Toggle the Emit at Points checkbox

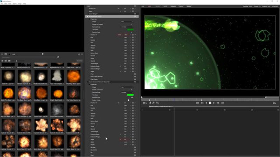[128, 100]
